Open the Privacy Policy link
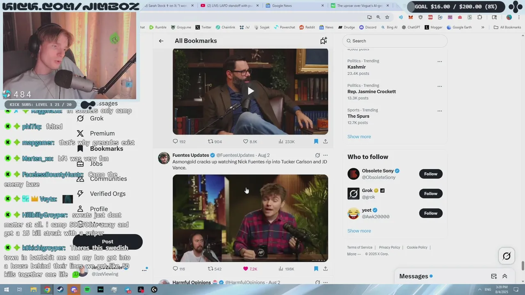The image size is (525, 295). pos(389,247)
